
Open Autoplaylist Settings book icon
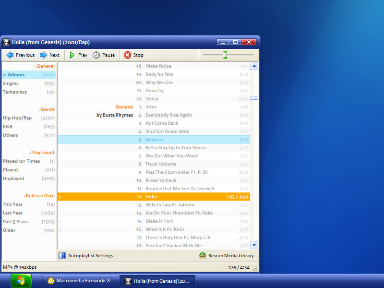62,256
